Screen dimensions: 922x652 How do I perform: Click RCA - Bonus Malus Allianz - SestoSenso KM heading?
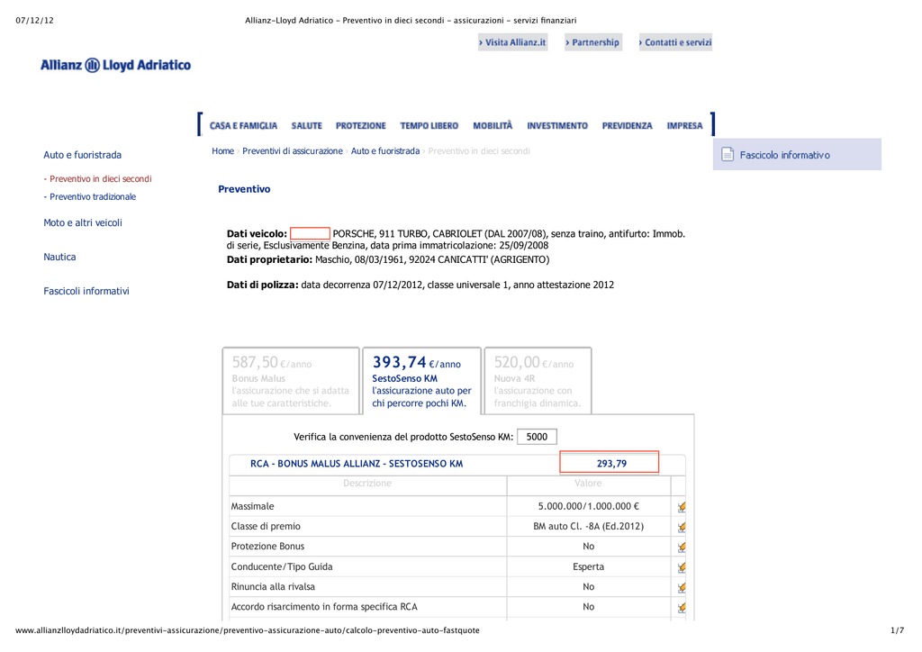357,464
